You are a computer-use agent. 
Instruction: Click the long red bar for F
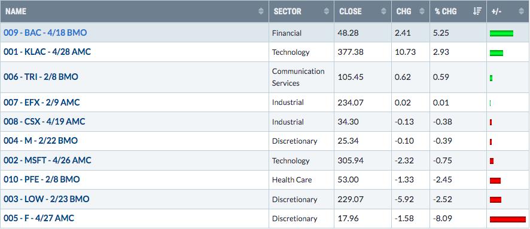508,219
